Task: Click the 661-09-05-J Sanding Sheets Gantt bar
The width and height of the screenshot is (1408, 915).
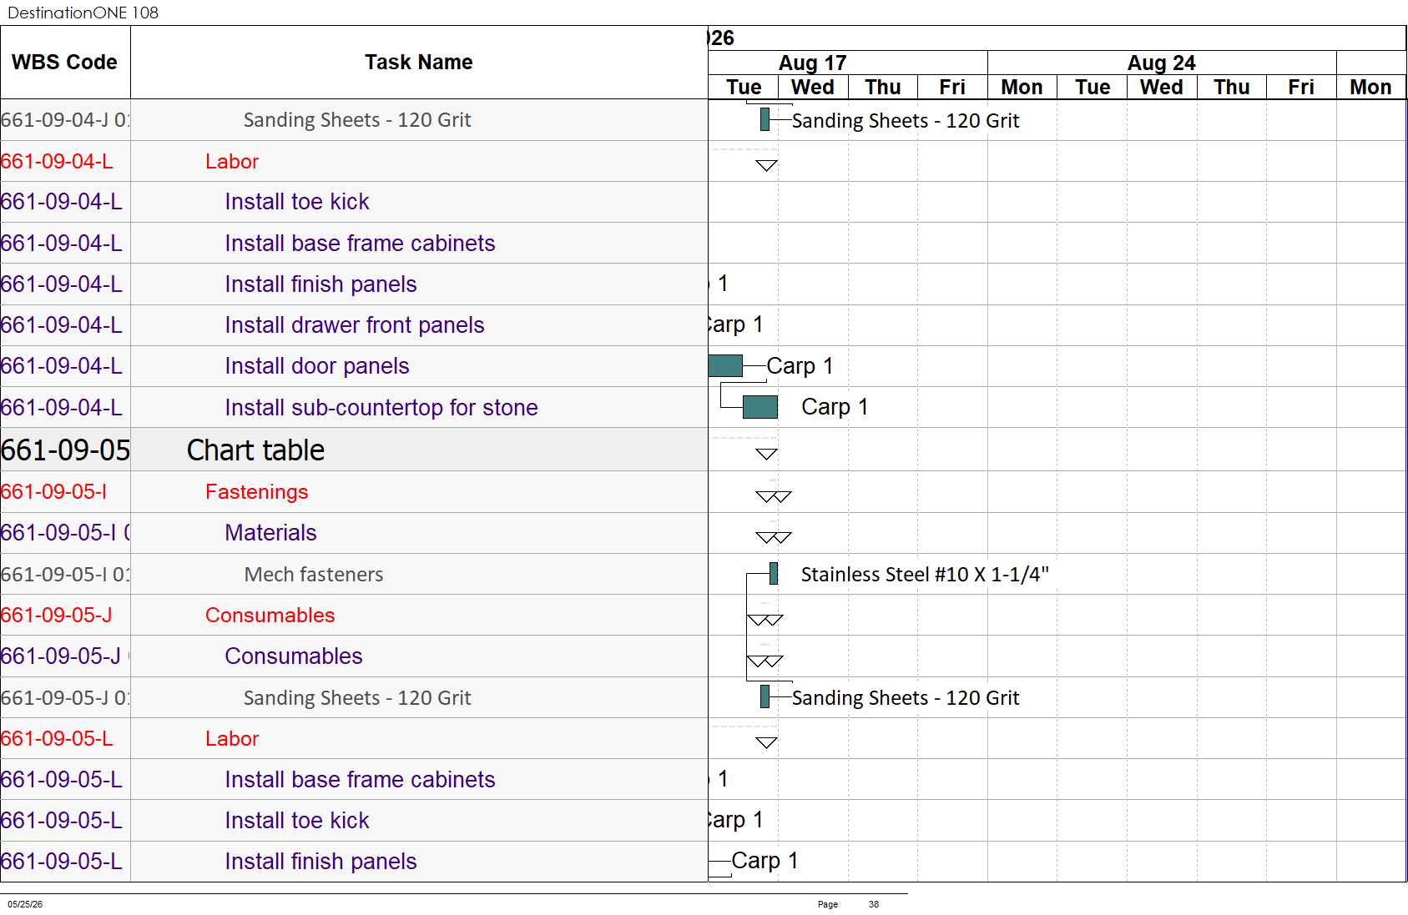Action: coord(765,696)
